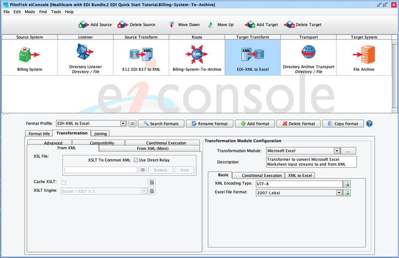This screenshot has height=258, width=399.
Task: Click into the XML Encoding Type field
Action: click(x=299, y=184)
